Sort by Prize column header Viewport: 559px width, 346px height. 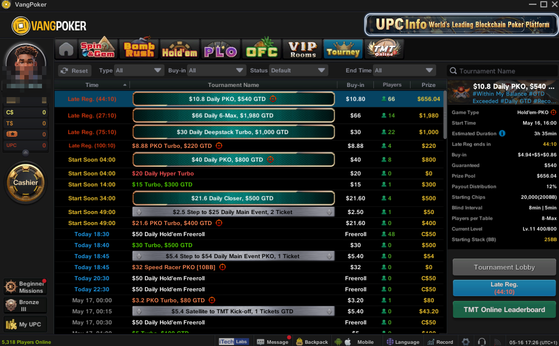tap(428, 85)
